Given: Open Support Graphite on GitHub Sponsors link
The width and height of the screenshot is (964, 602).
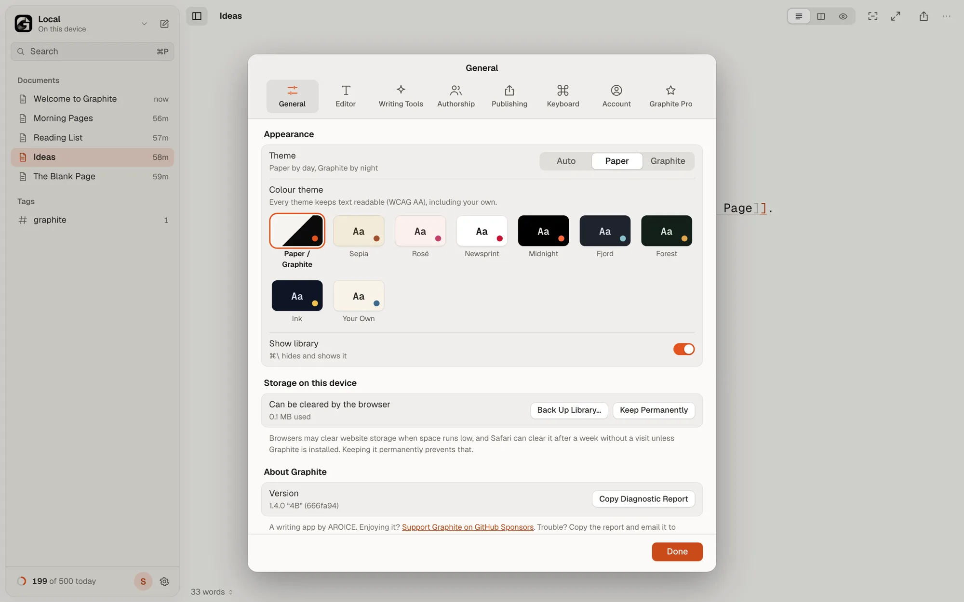Looking at the screenshot, I should click(468, 527).
